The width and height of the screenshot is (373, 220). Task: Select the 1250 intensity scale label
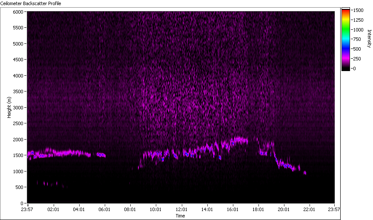pos(359,20)
